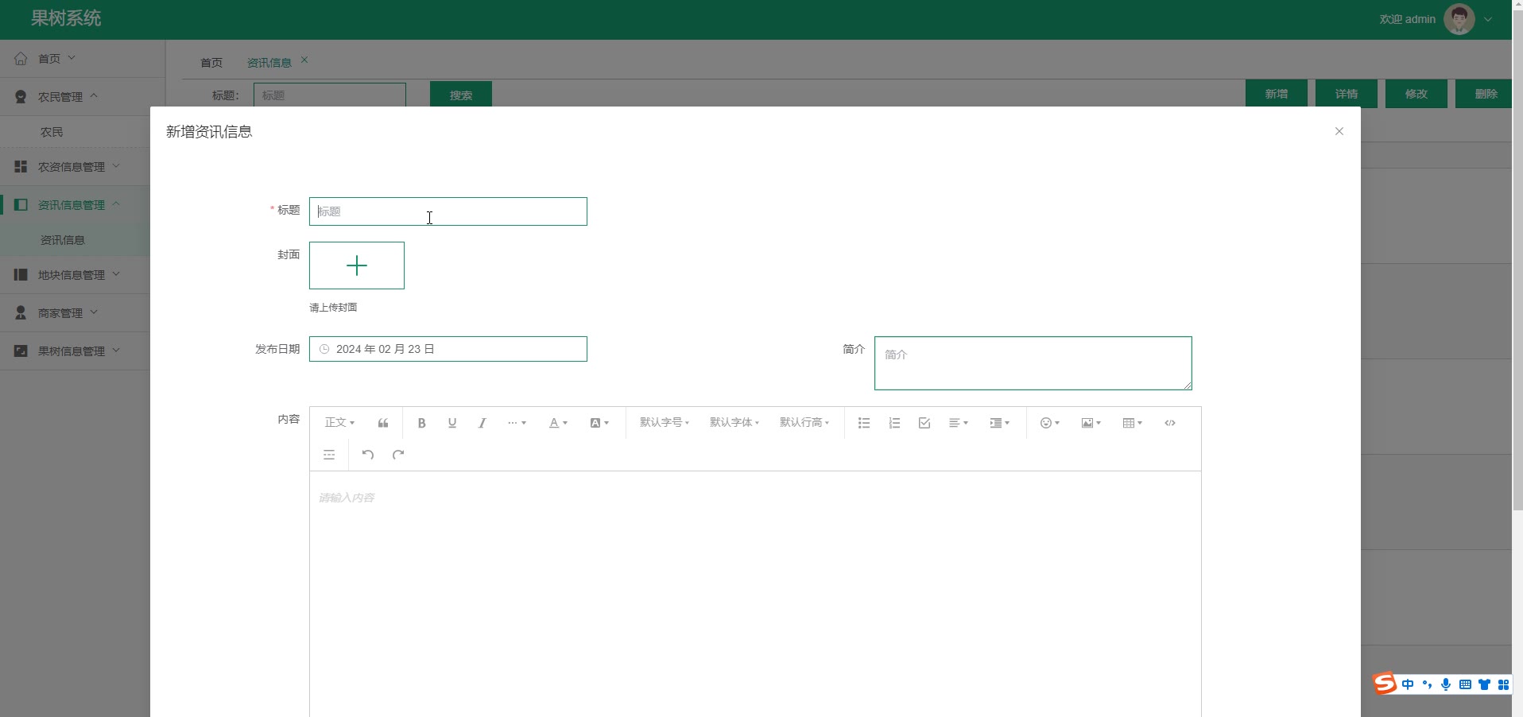The width and height of the screenshot is (1523, 717).
Task: Click the 详情 button
Action: point(1347,94)
